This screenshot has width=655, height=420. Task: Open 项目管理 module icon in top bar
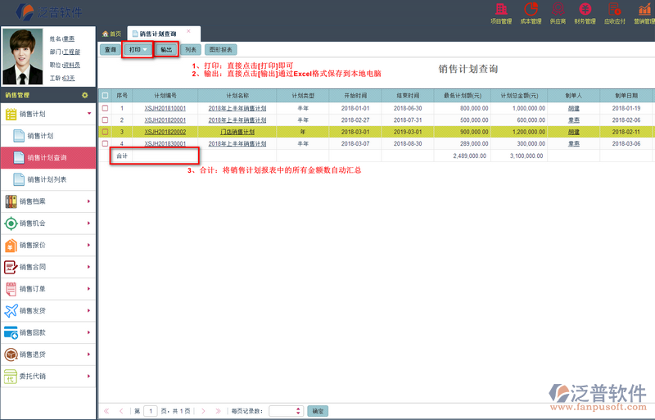(x=500, y=11)
